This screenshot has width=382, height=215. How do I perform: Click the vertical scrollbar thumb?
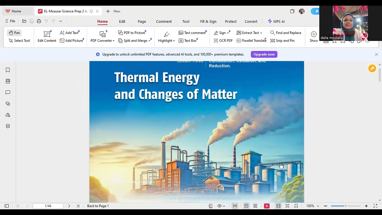[380, 75]
